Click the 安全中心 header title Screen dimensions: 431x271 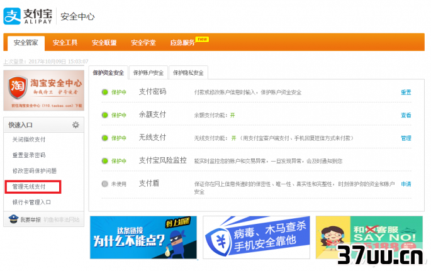77,16
